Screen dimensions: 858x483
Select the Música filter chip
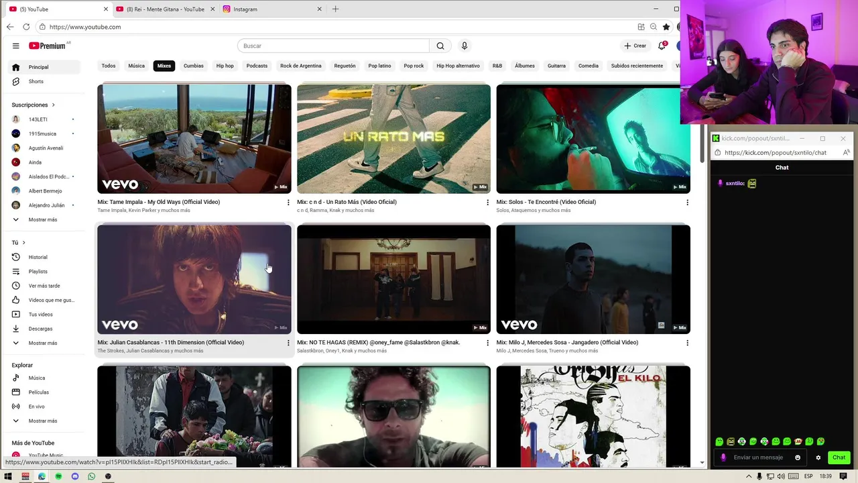[136, 66]
